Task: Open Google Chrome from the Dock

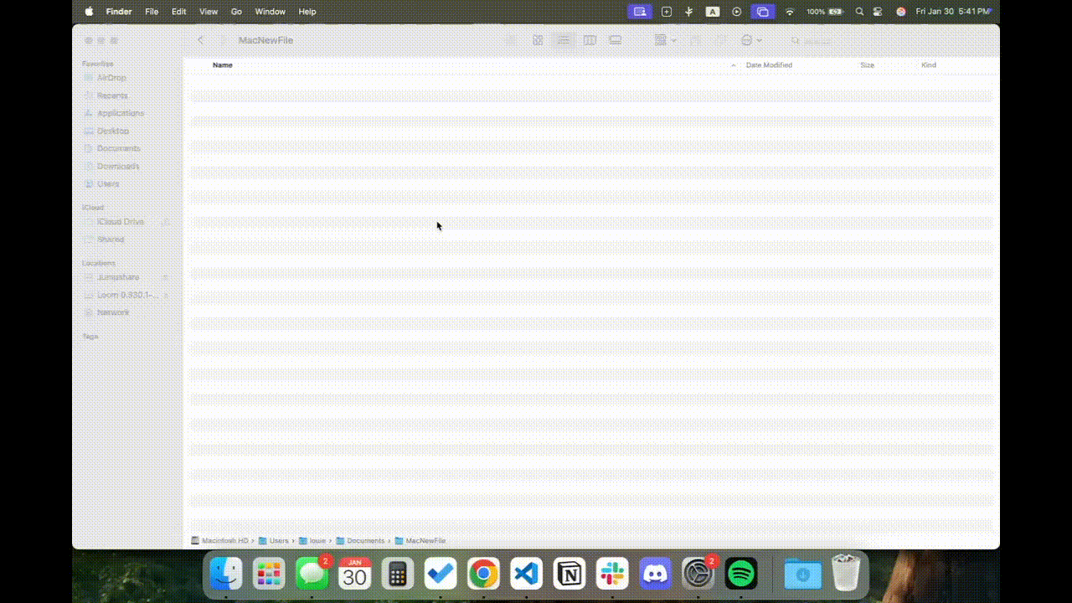Action: tap(483, 574)
